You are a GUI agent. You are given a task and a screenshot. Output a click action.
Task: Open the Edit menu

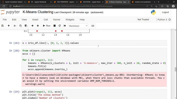click(14, 20)
